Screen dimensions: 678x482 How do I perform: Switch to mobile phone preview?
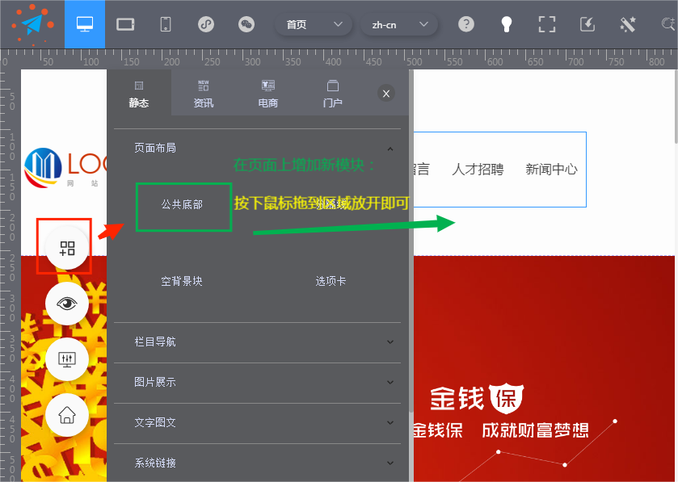pyautogui.click(x=166, y=24)
